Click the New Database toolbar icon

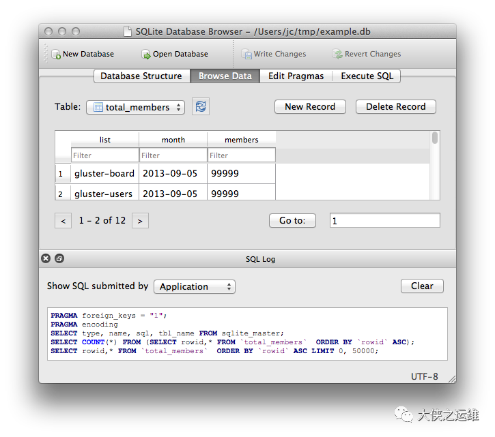coord(56,55)
